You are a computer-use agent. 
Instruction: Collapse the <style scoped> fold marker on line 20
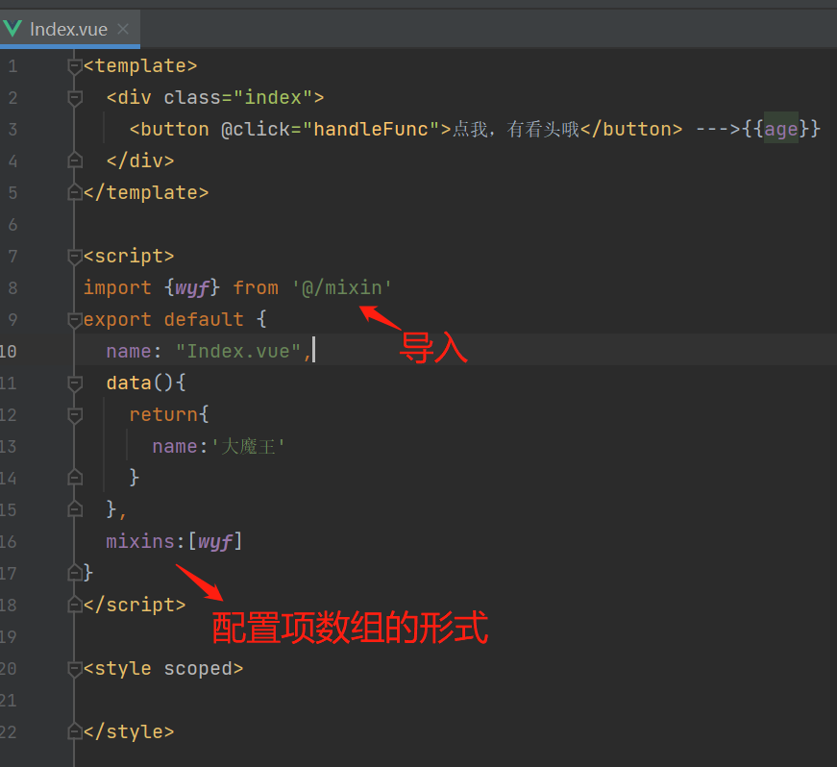pyautogui.click(x=75, y=668)
